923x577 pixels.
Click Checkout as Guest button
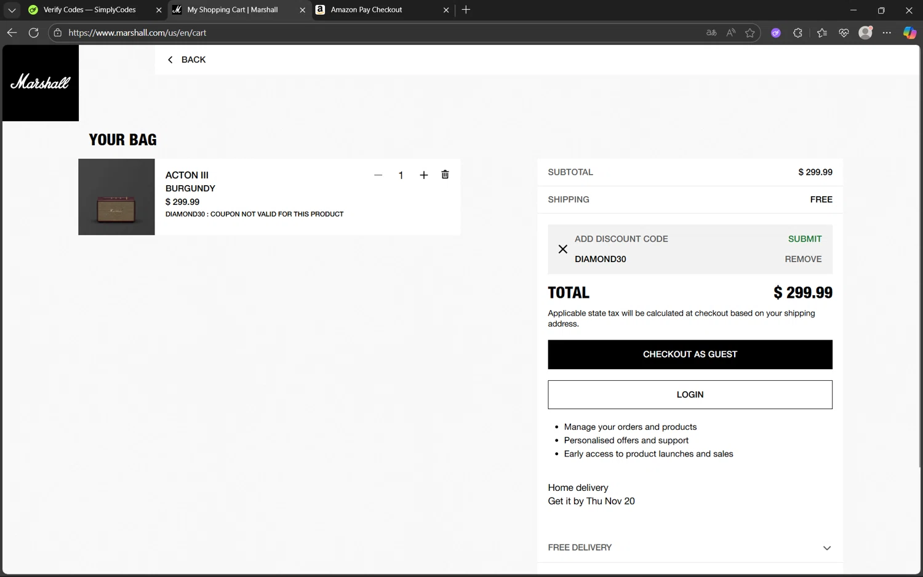690,354
